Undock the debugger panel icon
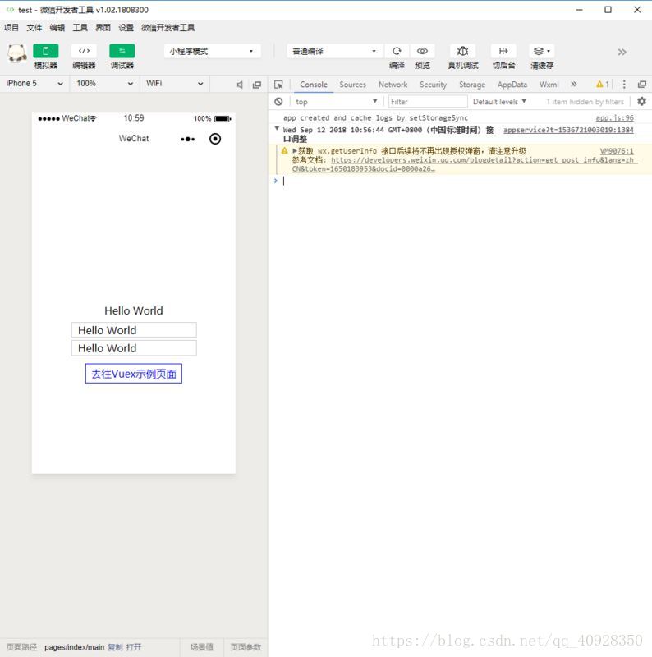Image resolution: width=652 pixels, height=657 pixels. [x=641, y=85]
